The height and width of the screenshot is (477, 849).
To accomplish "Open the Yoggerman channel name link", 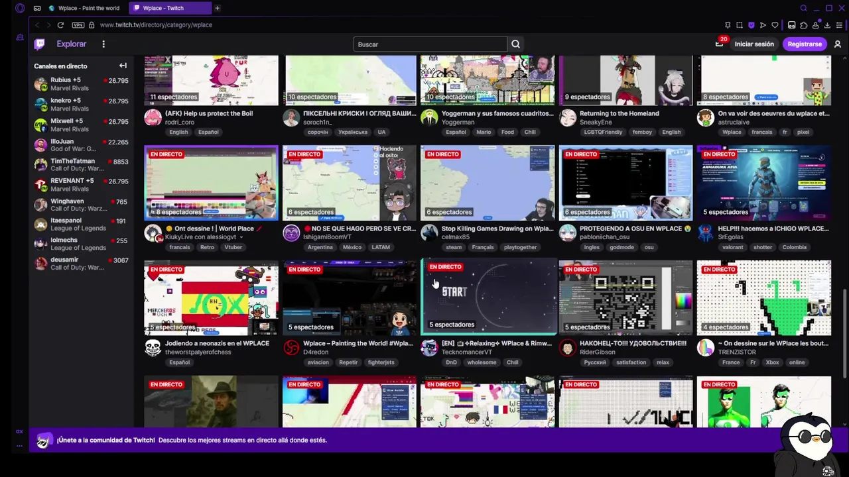I will point(458,122).
